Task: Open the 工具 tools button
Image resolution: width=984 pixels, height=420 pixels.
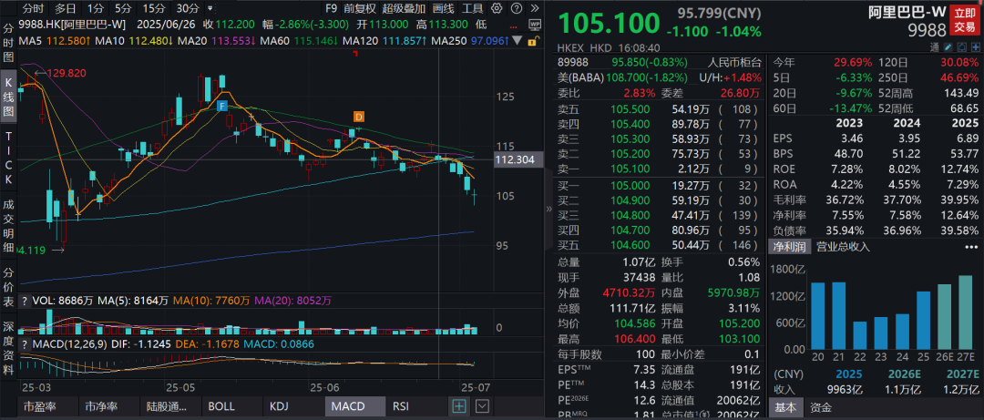Action: (473, 8)
